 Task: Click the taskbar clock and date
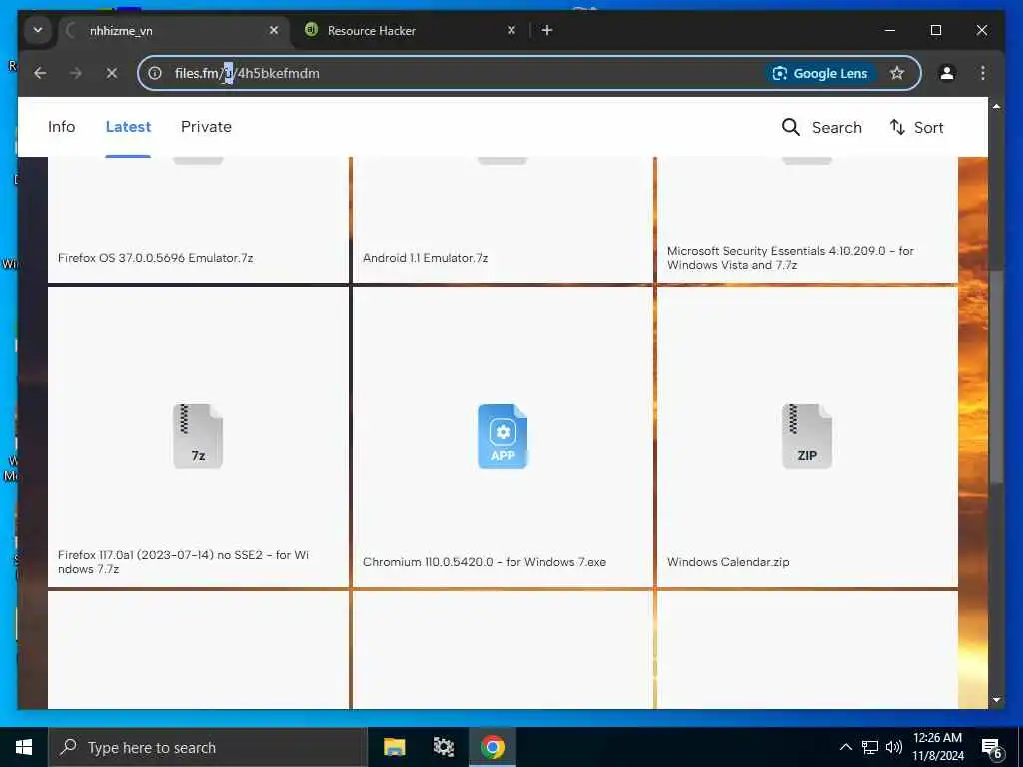(x=937, y=747)
